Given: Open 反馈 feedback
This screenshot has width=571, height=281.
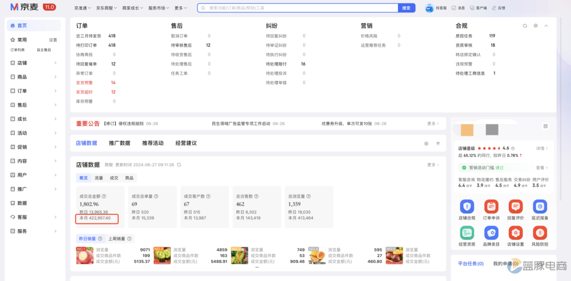Looking at the screenshot, I should 498,8.
